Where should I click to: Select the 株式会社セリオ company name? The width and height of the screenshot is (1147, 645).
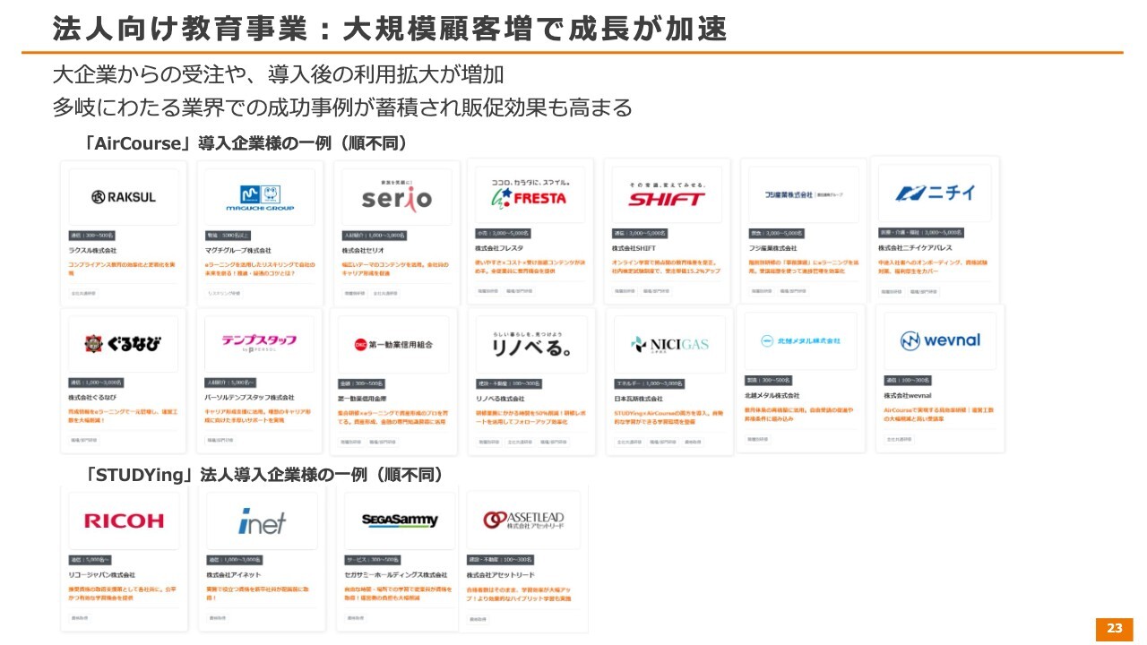point(364,251)
